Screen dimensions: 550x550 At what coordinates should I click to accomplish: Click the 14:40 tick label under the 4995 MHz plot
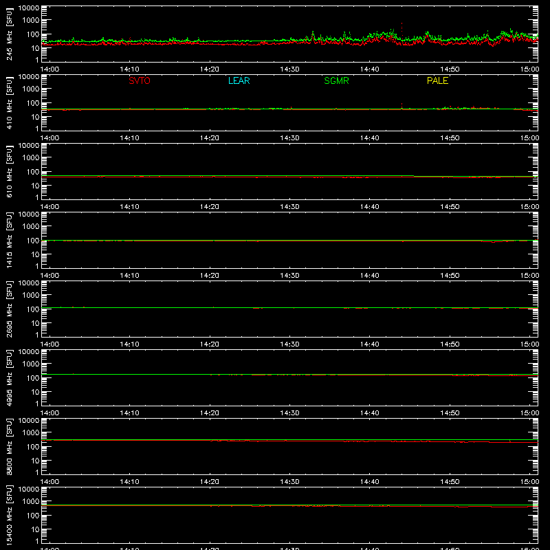(370, 413)
